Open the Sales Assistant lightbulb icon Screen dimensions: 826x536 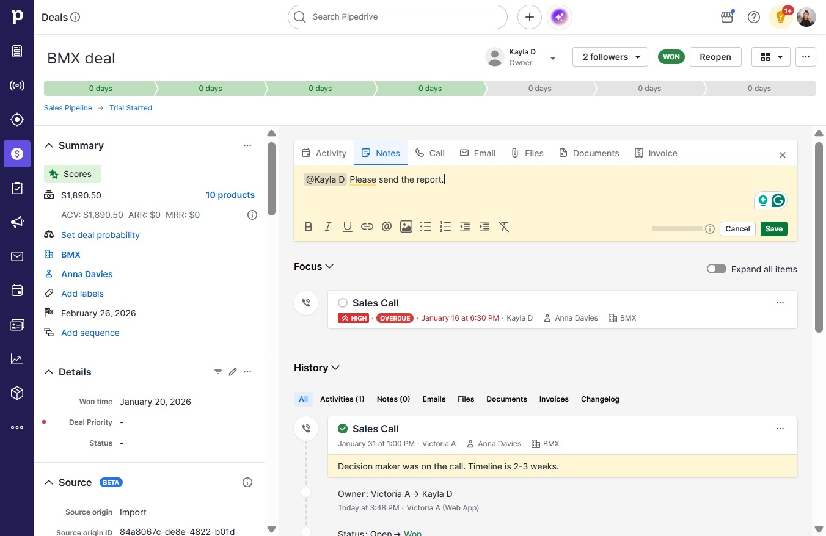pyautogui.click(x=781, y=17)
